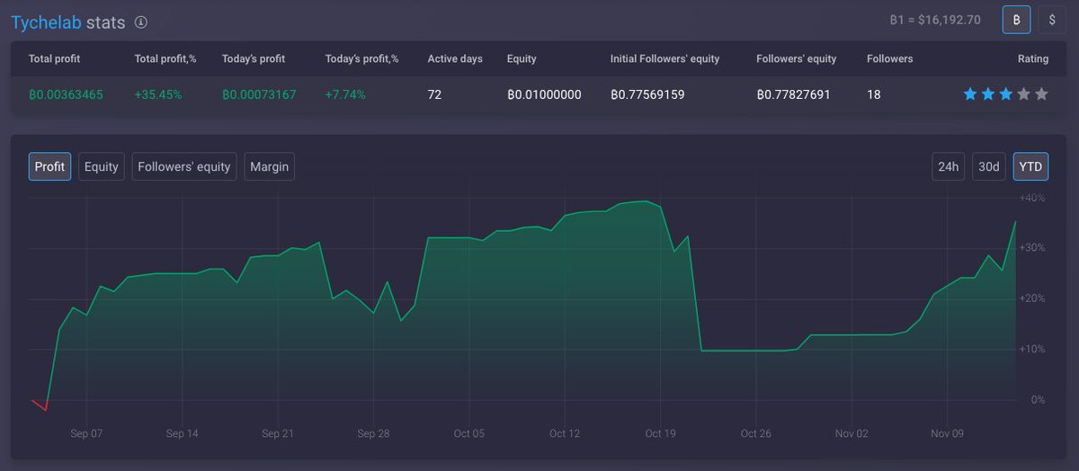Click the Followers column header
This screenshot has width=1079, height=471.
(x=889, y=58)
